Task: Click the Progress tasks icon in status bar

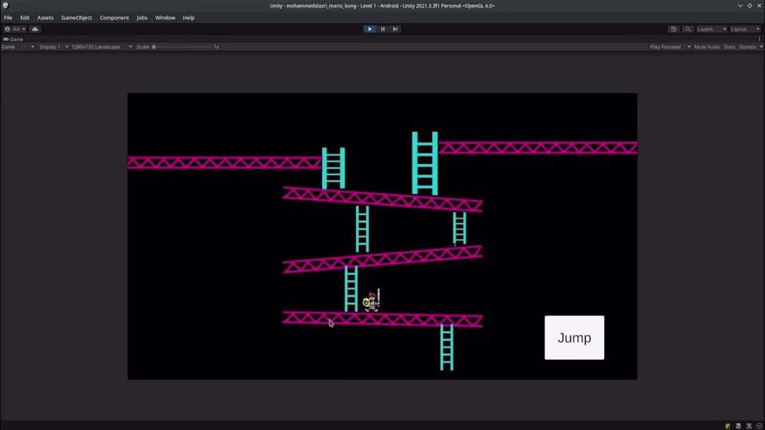Action: tap(759, 425)
